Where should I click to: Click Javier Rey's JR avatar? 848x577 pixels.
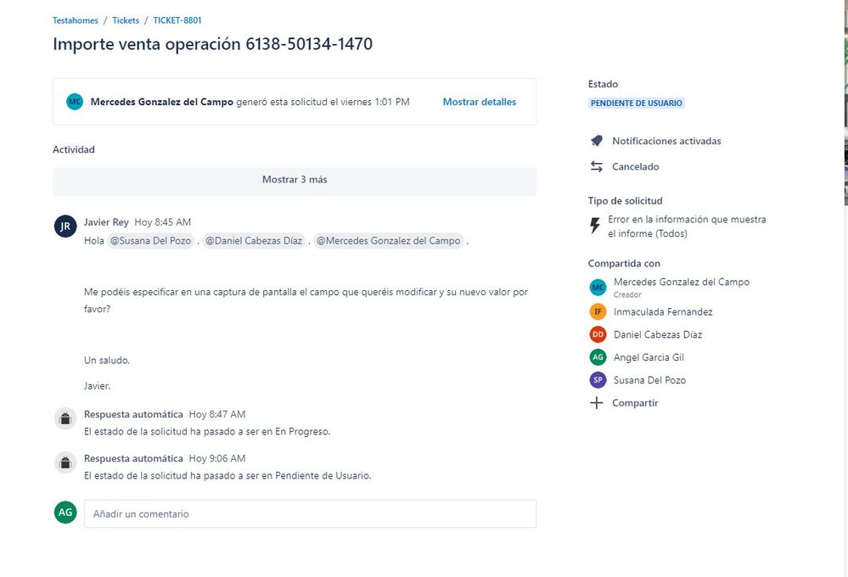(65, 226)
